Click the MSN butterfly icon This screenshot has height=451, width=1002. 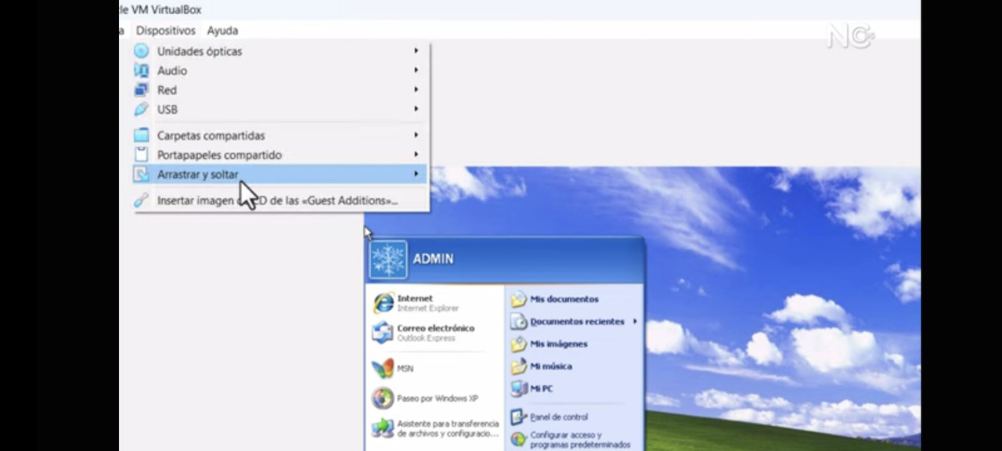pos(383,368)
